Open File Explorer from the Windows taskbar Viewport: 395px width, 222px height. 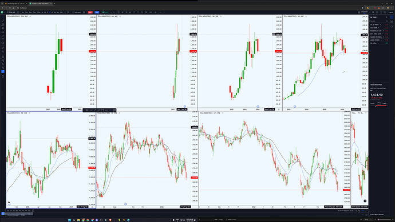tap(78, 220)
